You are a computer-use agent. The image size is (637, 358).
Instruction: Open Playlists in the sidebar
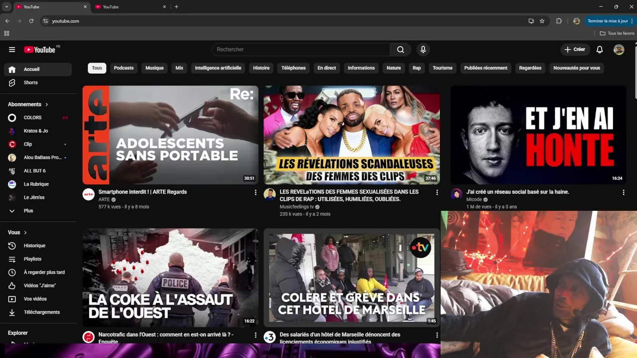pos(38,259)
